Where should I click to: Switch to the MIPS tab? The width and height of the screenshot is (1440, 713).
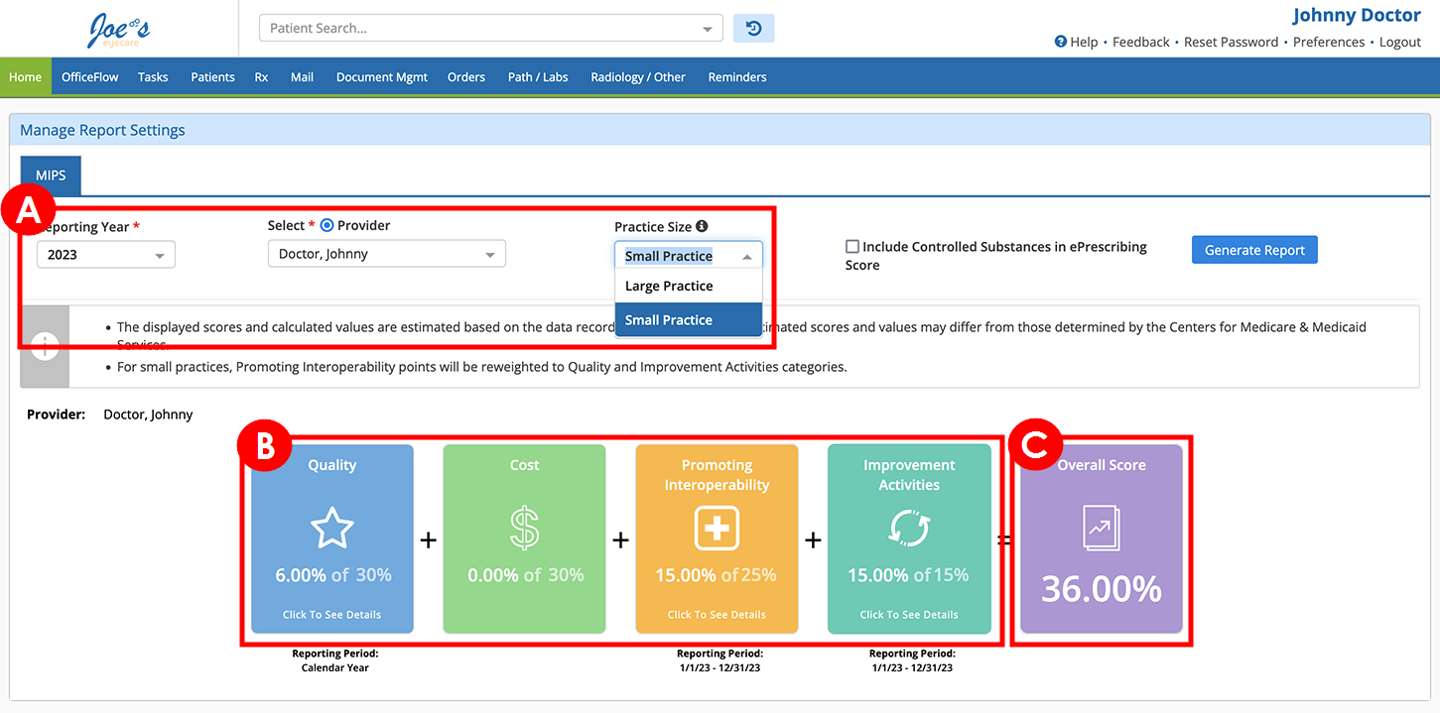(x=51, y=176)
